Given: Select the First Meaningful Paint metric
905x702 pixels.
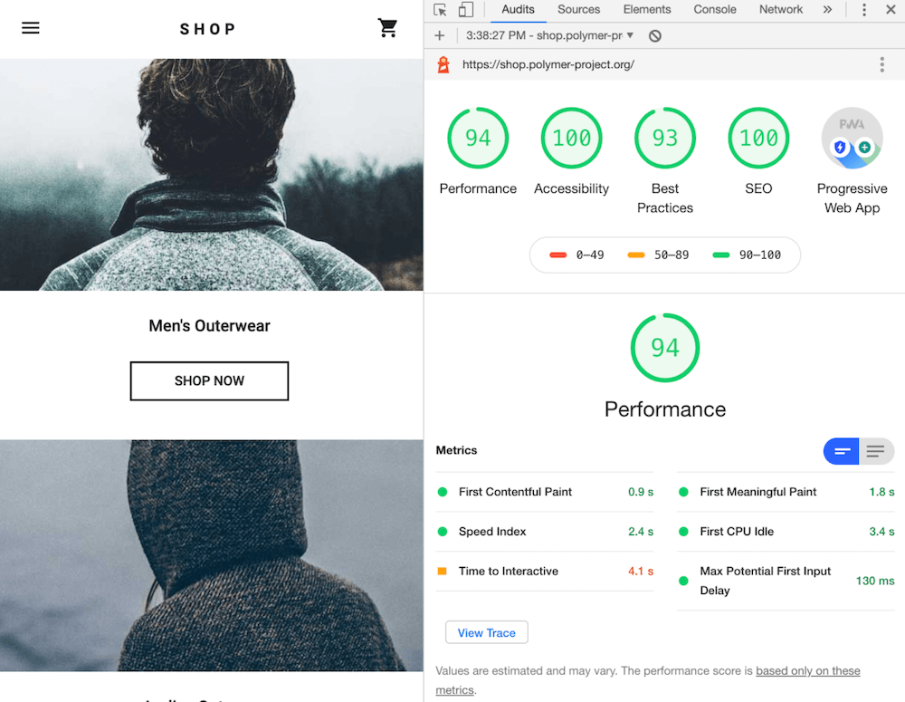Looking at the screenshot, I should 786,492.
